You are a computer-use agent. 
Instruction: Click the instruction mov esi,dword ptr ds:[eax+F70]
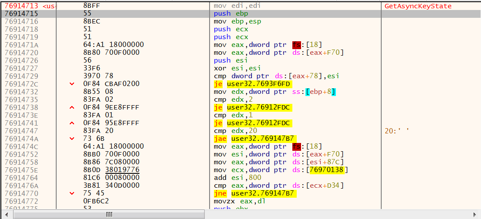[279, 154]
